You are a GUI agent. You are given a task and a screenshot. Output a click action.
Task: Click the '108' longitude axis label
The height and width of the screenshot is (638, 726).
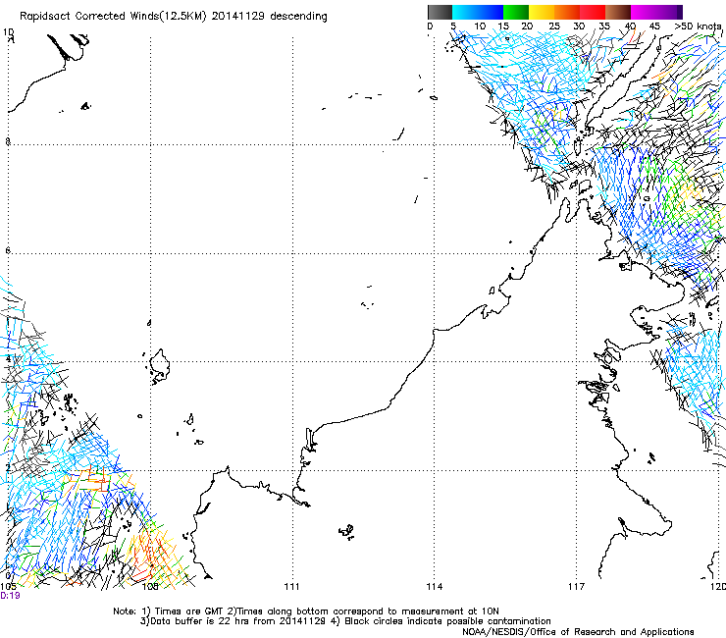coord(150,587)
